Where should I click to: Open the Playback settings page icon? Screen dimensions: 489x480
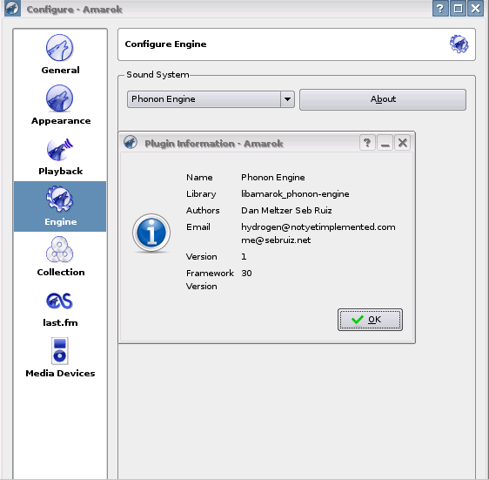(x=59, y=149)
